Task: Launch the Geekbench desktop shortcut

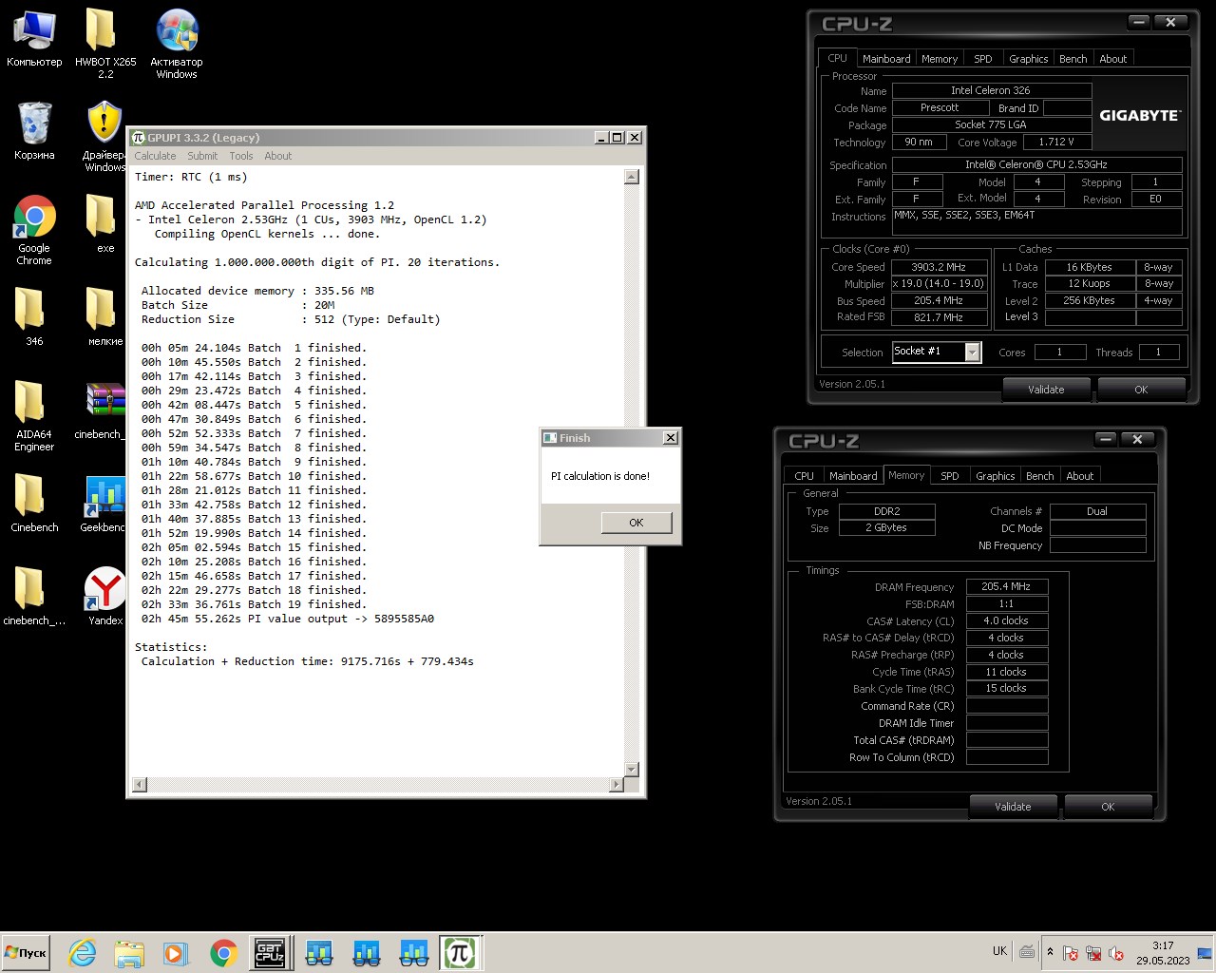Action: pos(104,504)
